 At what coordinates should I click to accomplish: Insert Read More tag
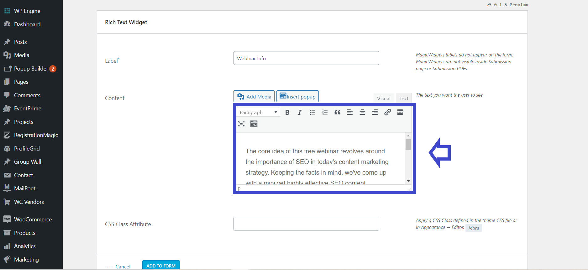click(400, 112)
